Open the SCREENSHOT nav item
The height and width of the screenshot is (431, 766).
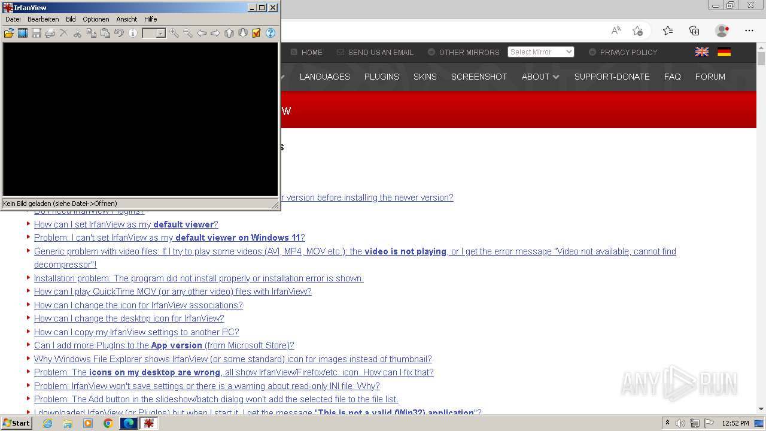[x=479, y=77]
